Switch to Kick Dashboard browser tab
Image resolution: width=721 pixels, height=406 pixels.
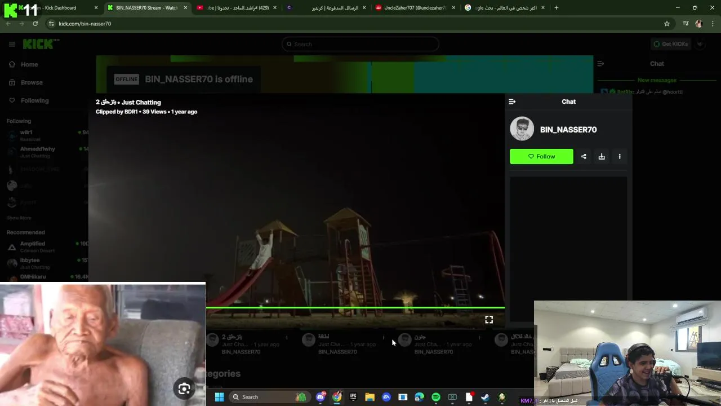coord(52,8)
